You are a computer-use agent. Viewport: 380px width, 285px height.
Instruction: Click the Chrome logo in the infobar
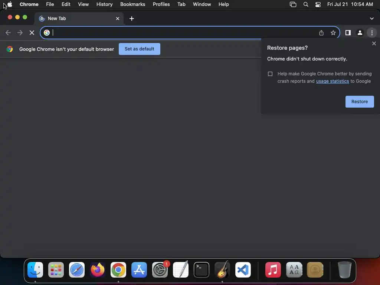(10, 49)
